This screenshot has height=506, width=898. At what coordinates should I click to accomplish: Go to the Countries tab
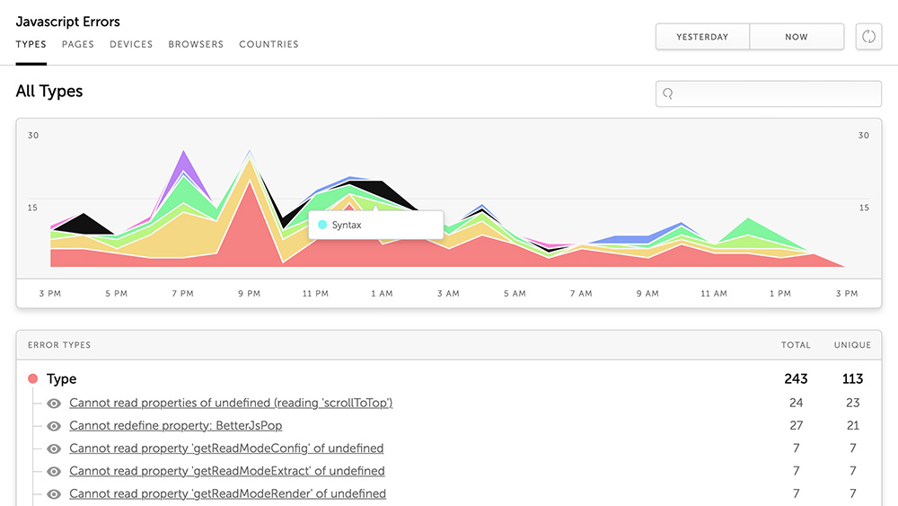coord(269,44)
